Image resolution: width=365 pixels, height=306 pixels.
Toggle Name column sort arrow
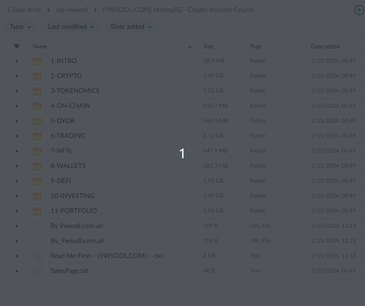pos(189,47)
